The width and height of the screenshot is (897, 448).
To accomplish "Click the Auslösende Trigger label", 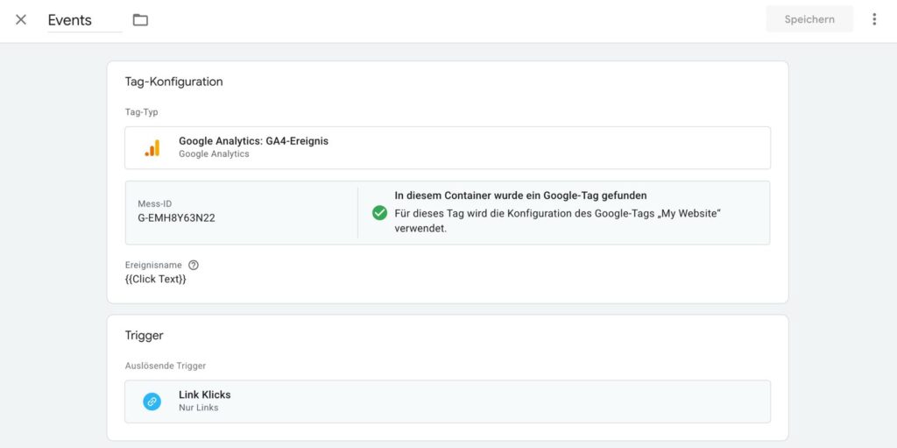I will click(x=166, y=366).
